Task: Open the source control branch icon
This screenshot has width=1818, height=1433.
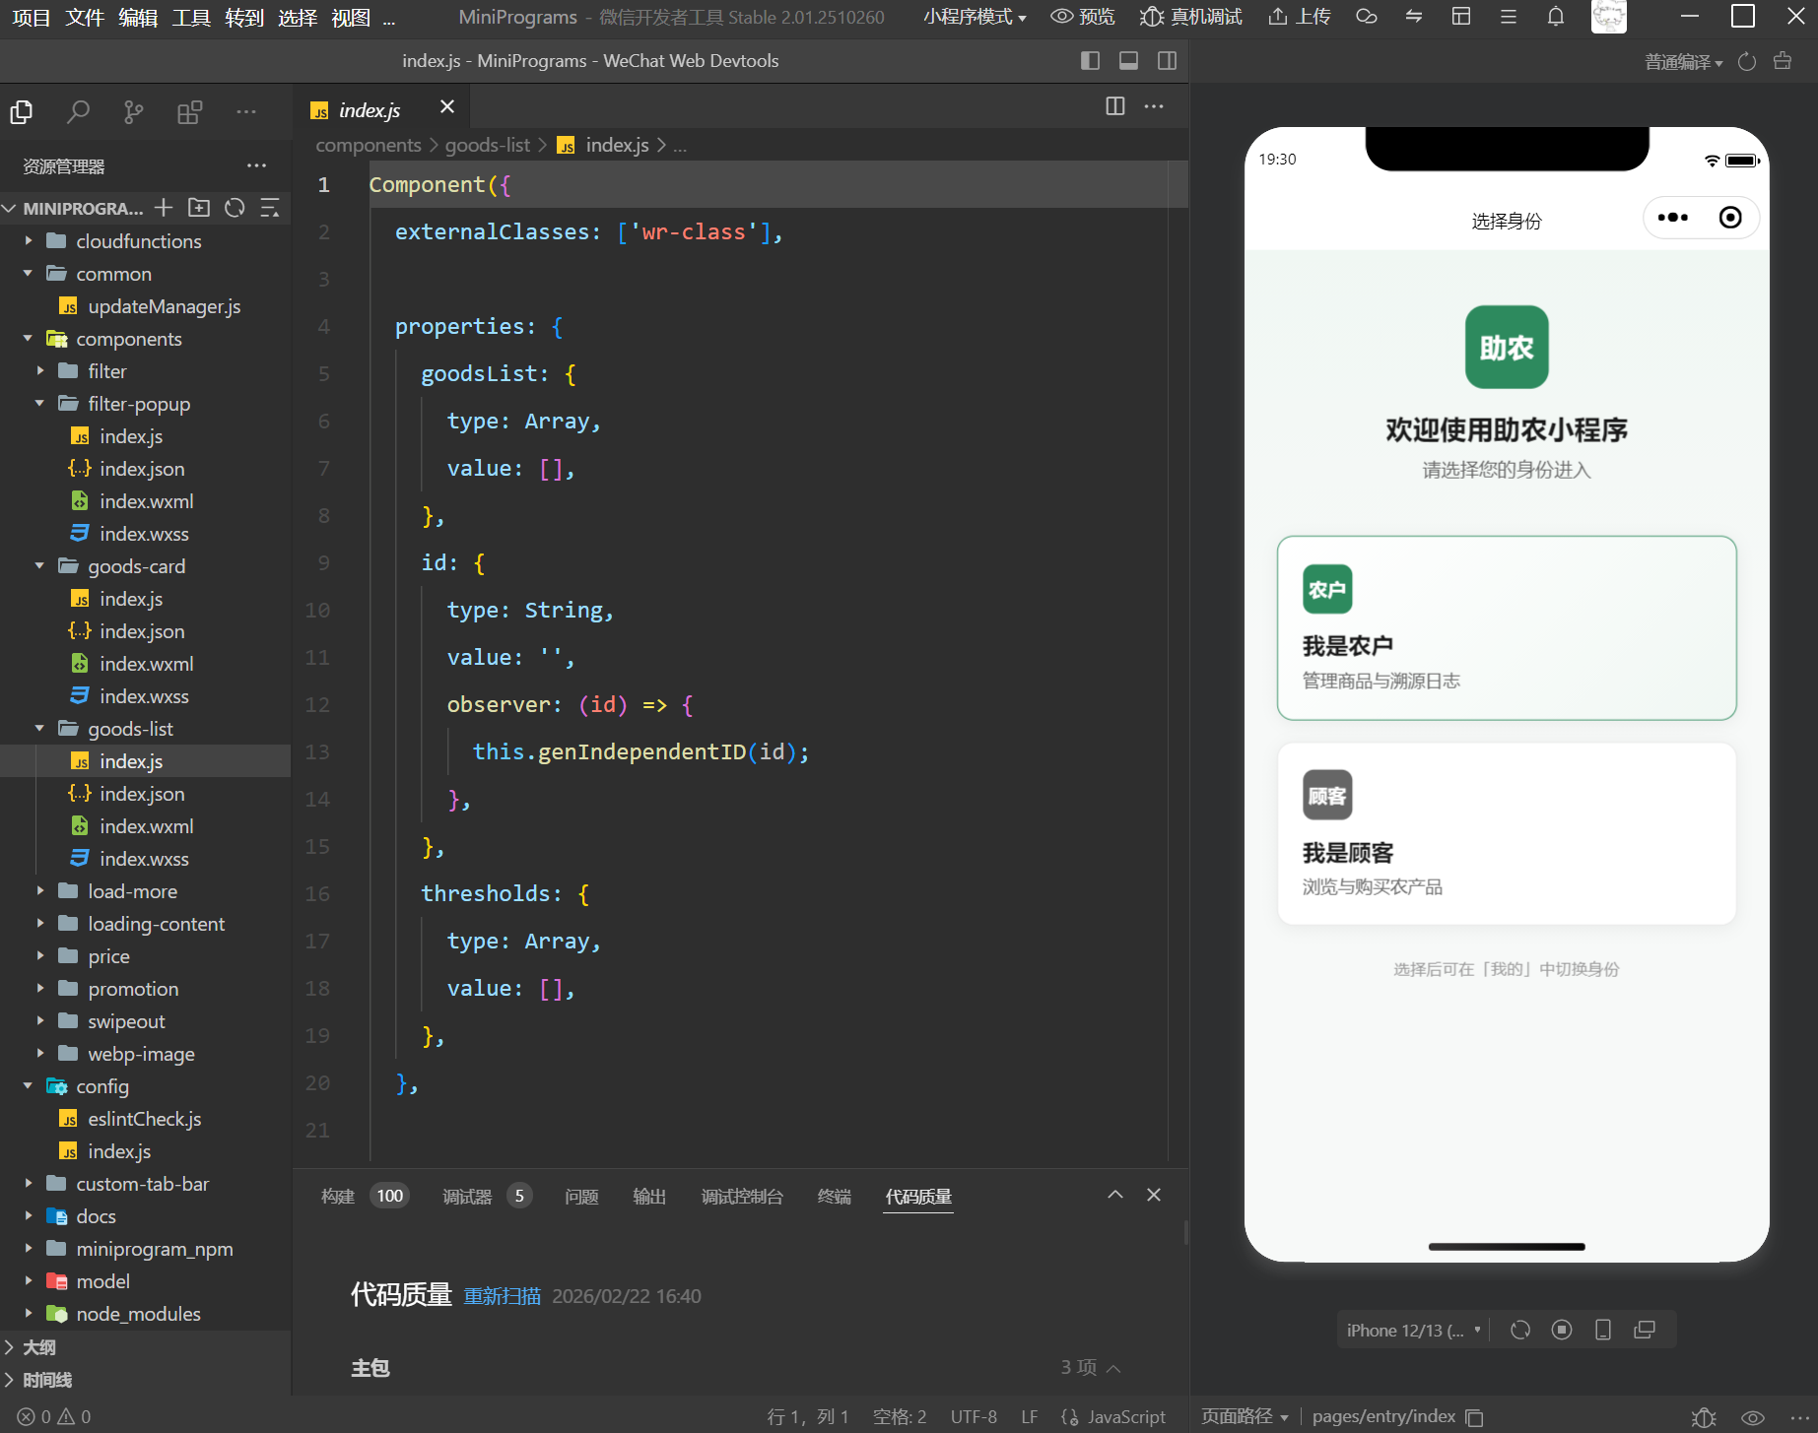Action: pyautogui.click(x=133, y=112)
